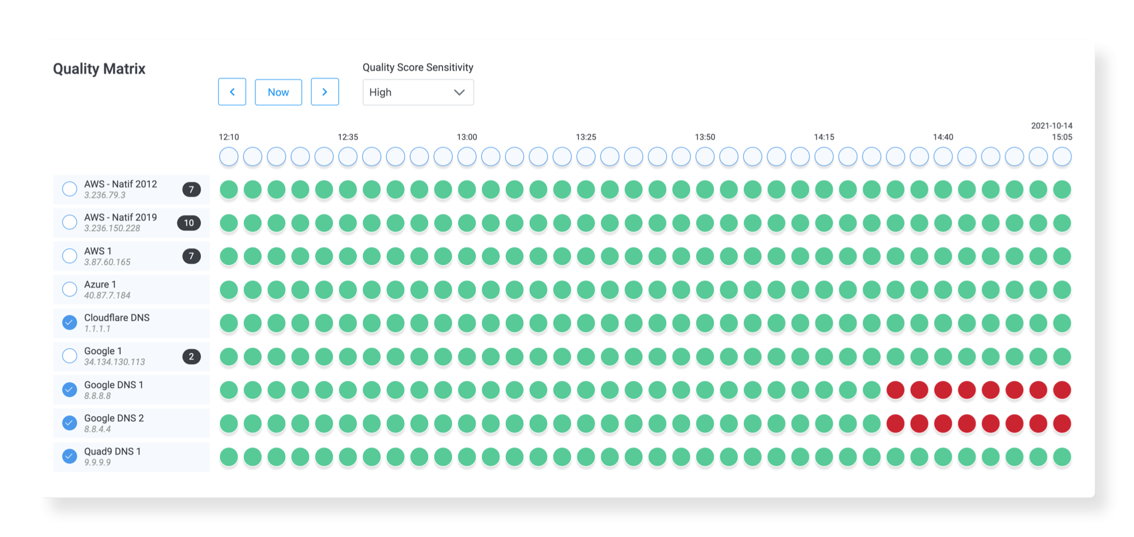Click the Now button
Viewport: 1134px width, 537px height.
pyautogui.click(x=278, y=92)
